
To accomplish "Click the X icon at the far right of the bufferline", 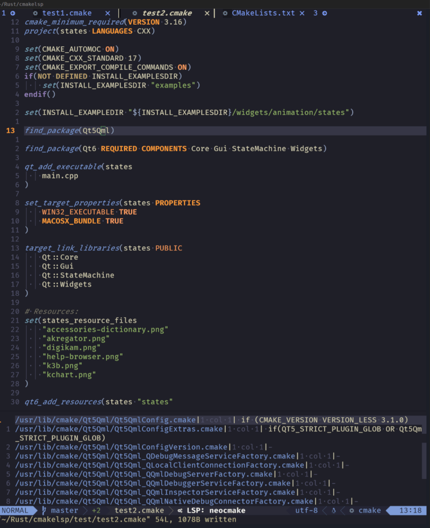I will click(x=419, y=13).
